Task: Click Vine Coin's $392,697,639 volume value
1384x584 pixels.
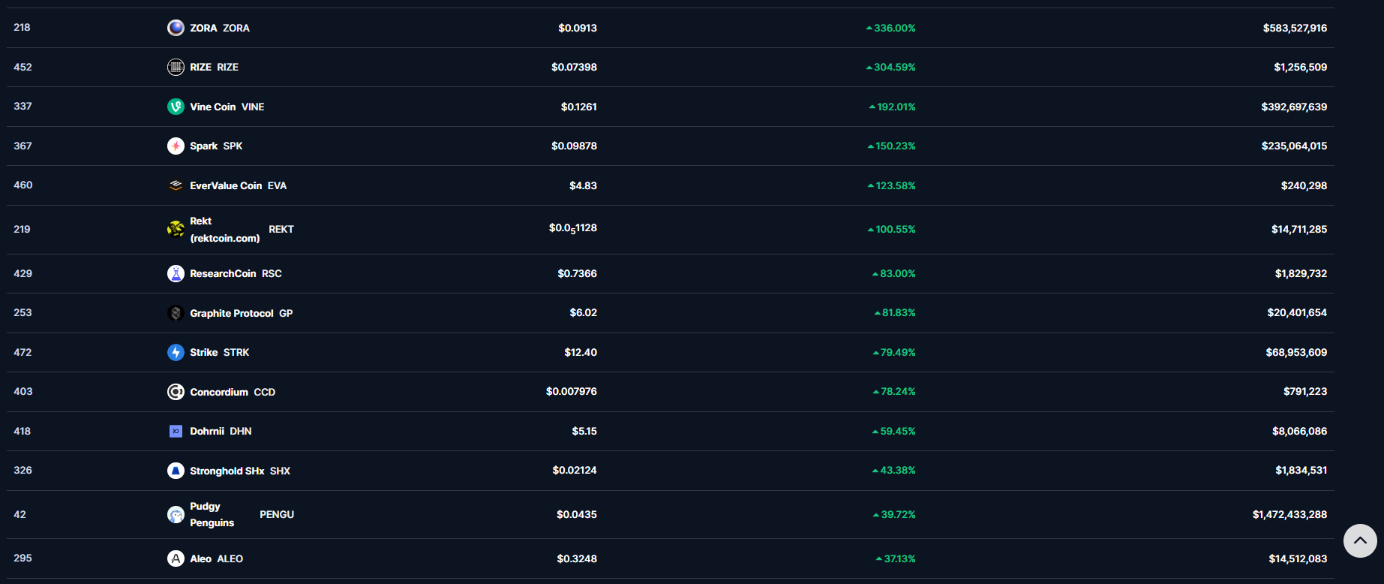Action: [x=1293, y=107]
